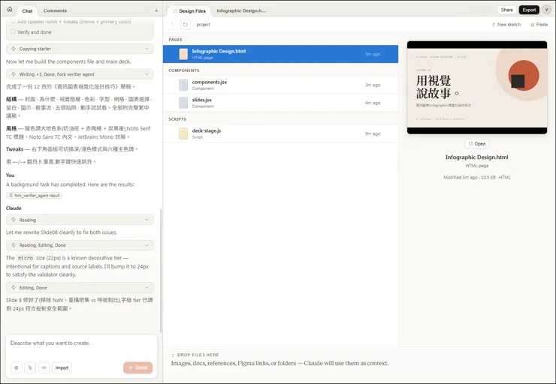This screenshot has height=384, width=556.
Task: Click the Import button
Action: (62, 367)
